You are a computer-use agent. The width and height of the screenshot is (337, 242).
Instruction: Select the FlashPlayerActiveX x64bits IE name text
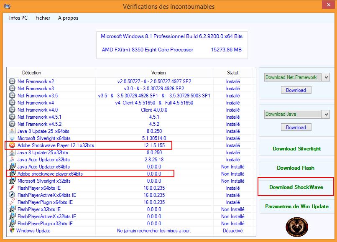tap(47, 195)
